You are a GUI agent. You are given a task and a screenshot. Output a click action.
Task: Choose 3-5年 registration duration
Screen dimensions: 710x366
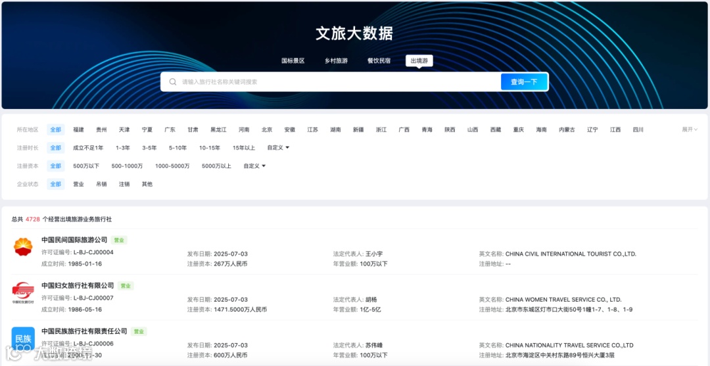pos(149,147)
